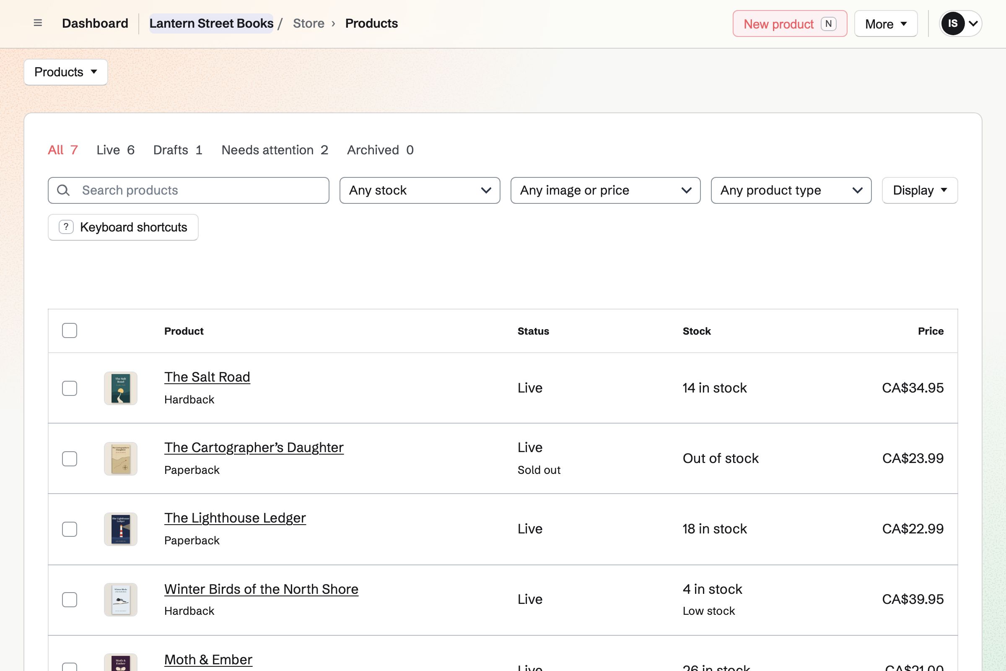Expand the Products section dropdown
Image resolution: width=1006 pixels, height=671 pixels.
point(66,72)
